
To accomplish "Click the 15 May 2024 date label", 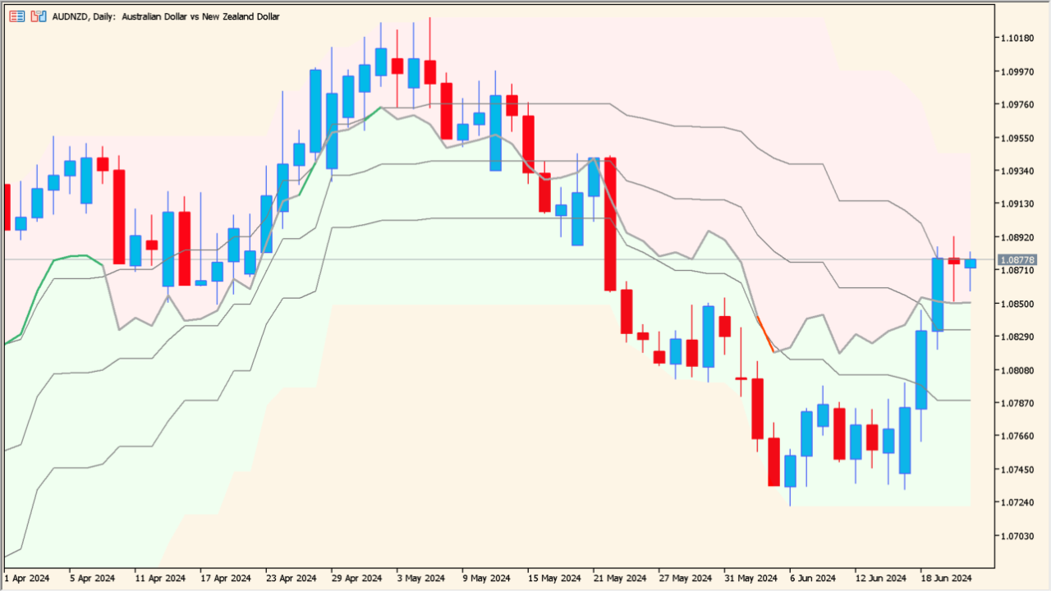I will [x=556, y=578].
